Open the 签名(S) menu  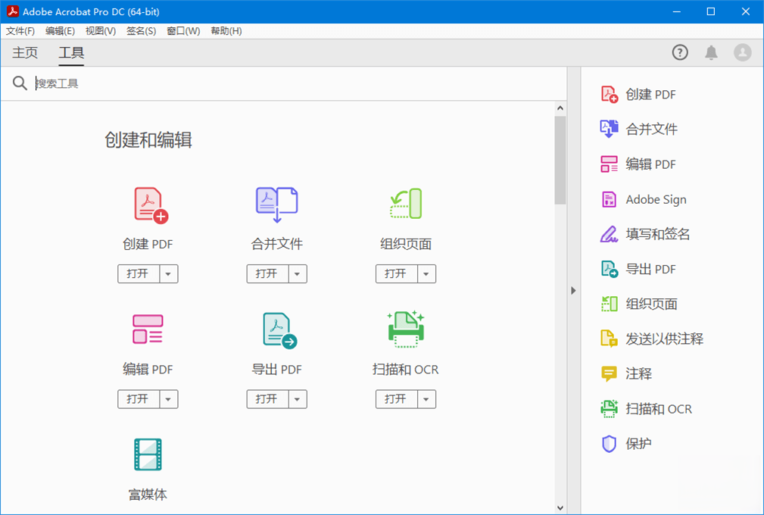tap(142, 31)
